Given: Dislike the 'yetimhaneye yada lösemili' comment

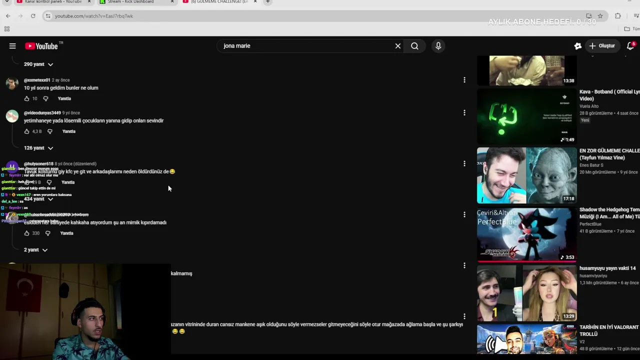Looking at the screenshot, I should pyautogui.click(x=49, y=131).
